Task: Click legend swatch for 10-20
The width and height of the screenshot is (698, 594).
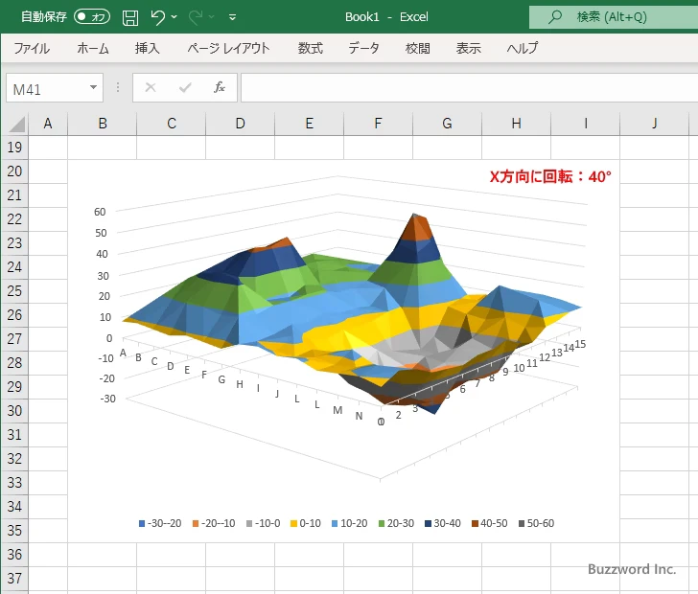Action: coord(335,524)
